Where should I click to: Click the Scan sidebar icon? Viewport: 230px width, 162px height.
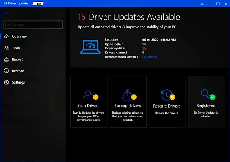coord(6,48)
